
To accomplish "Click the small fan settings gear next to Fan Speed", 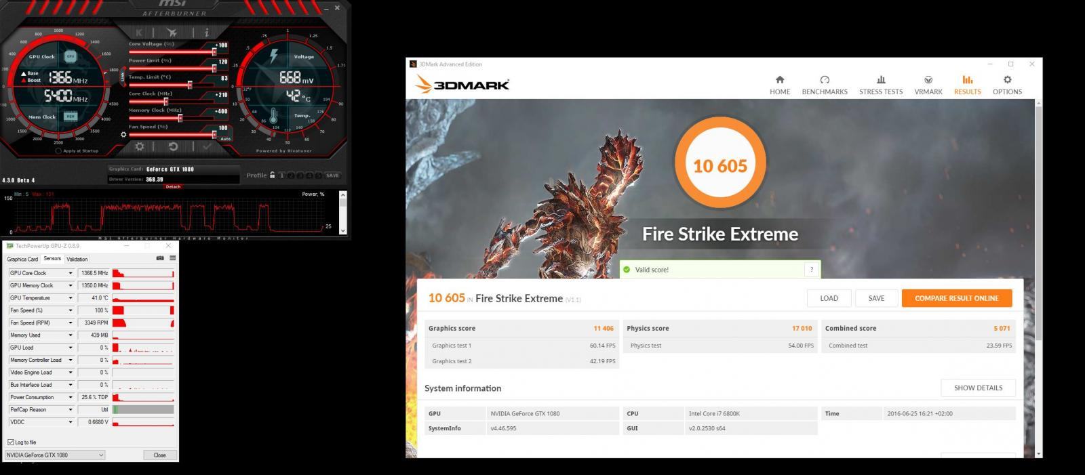I will pyautogui.click(x=123, y=135).
